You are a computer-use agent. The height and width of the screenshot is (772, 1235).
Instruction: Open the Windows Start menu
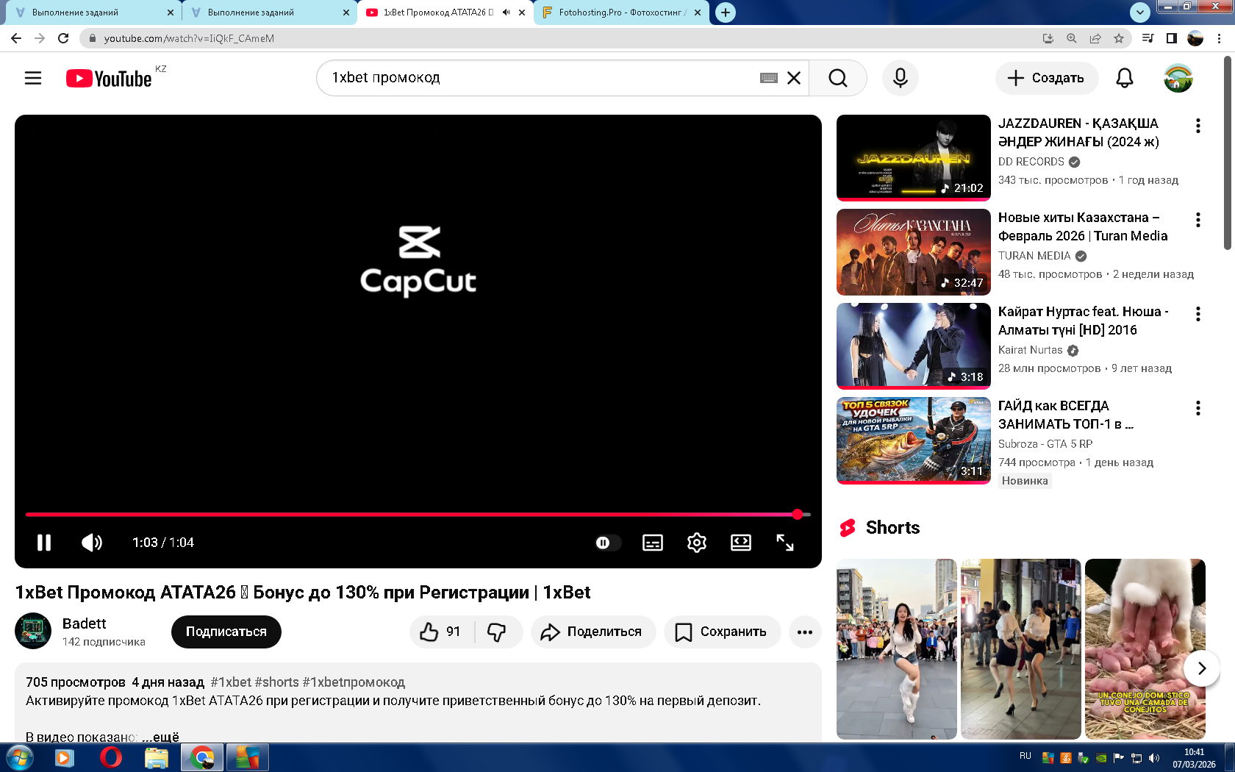(20, 757)
